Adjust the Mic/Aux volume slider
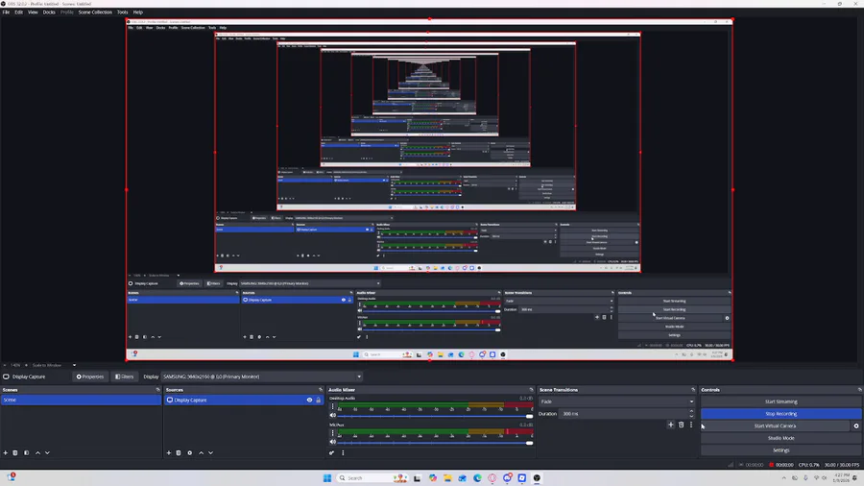Image resolution: width=864 pixels, height=486 pixels. [x=435, y=443]
